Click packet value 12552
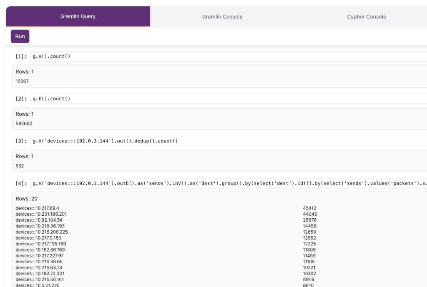The image size is (427, 287). [309, 238]
